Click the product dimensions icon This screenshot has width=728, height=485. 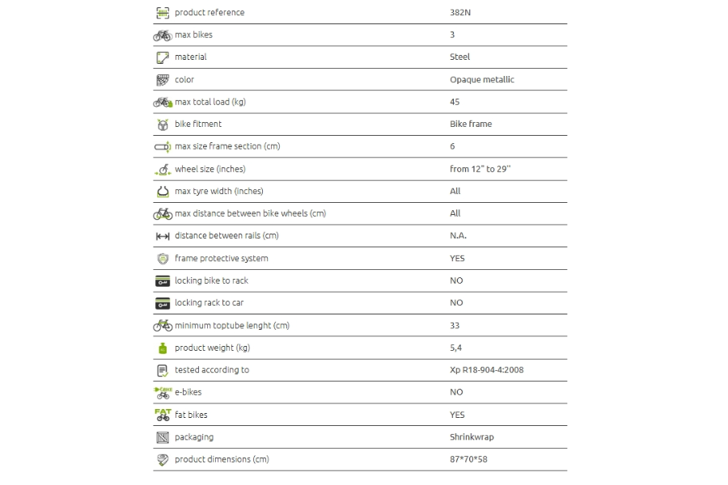pos(163,460)
